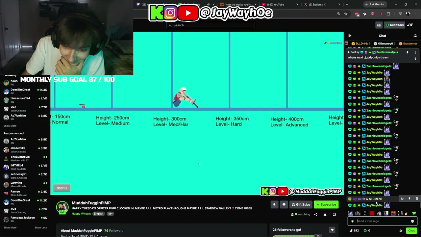Open the Happy Wheels category link
The image size is (421, 237).
(81, 214)
